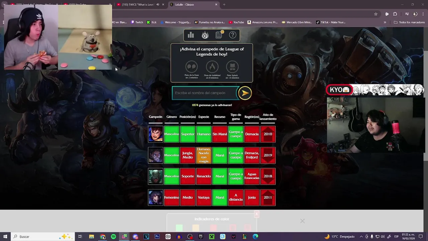
Task: Mute the TWICE YouTube tab audio
Action: point(158,5)
